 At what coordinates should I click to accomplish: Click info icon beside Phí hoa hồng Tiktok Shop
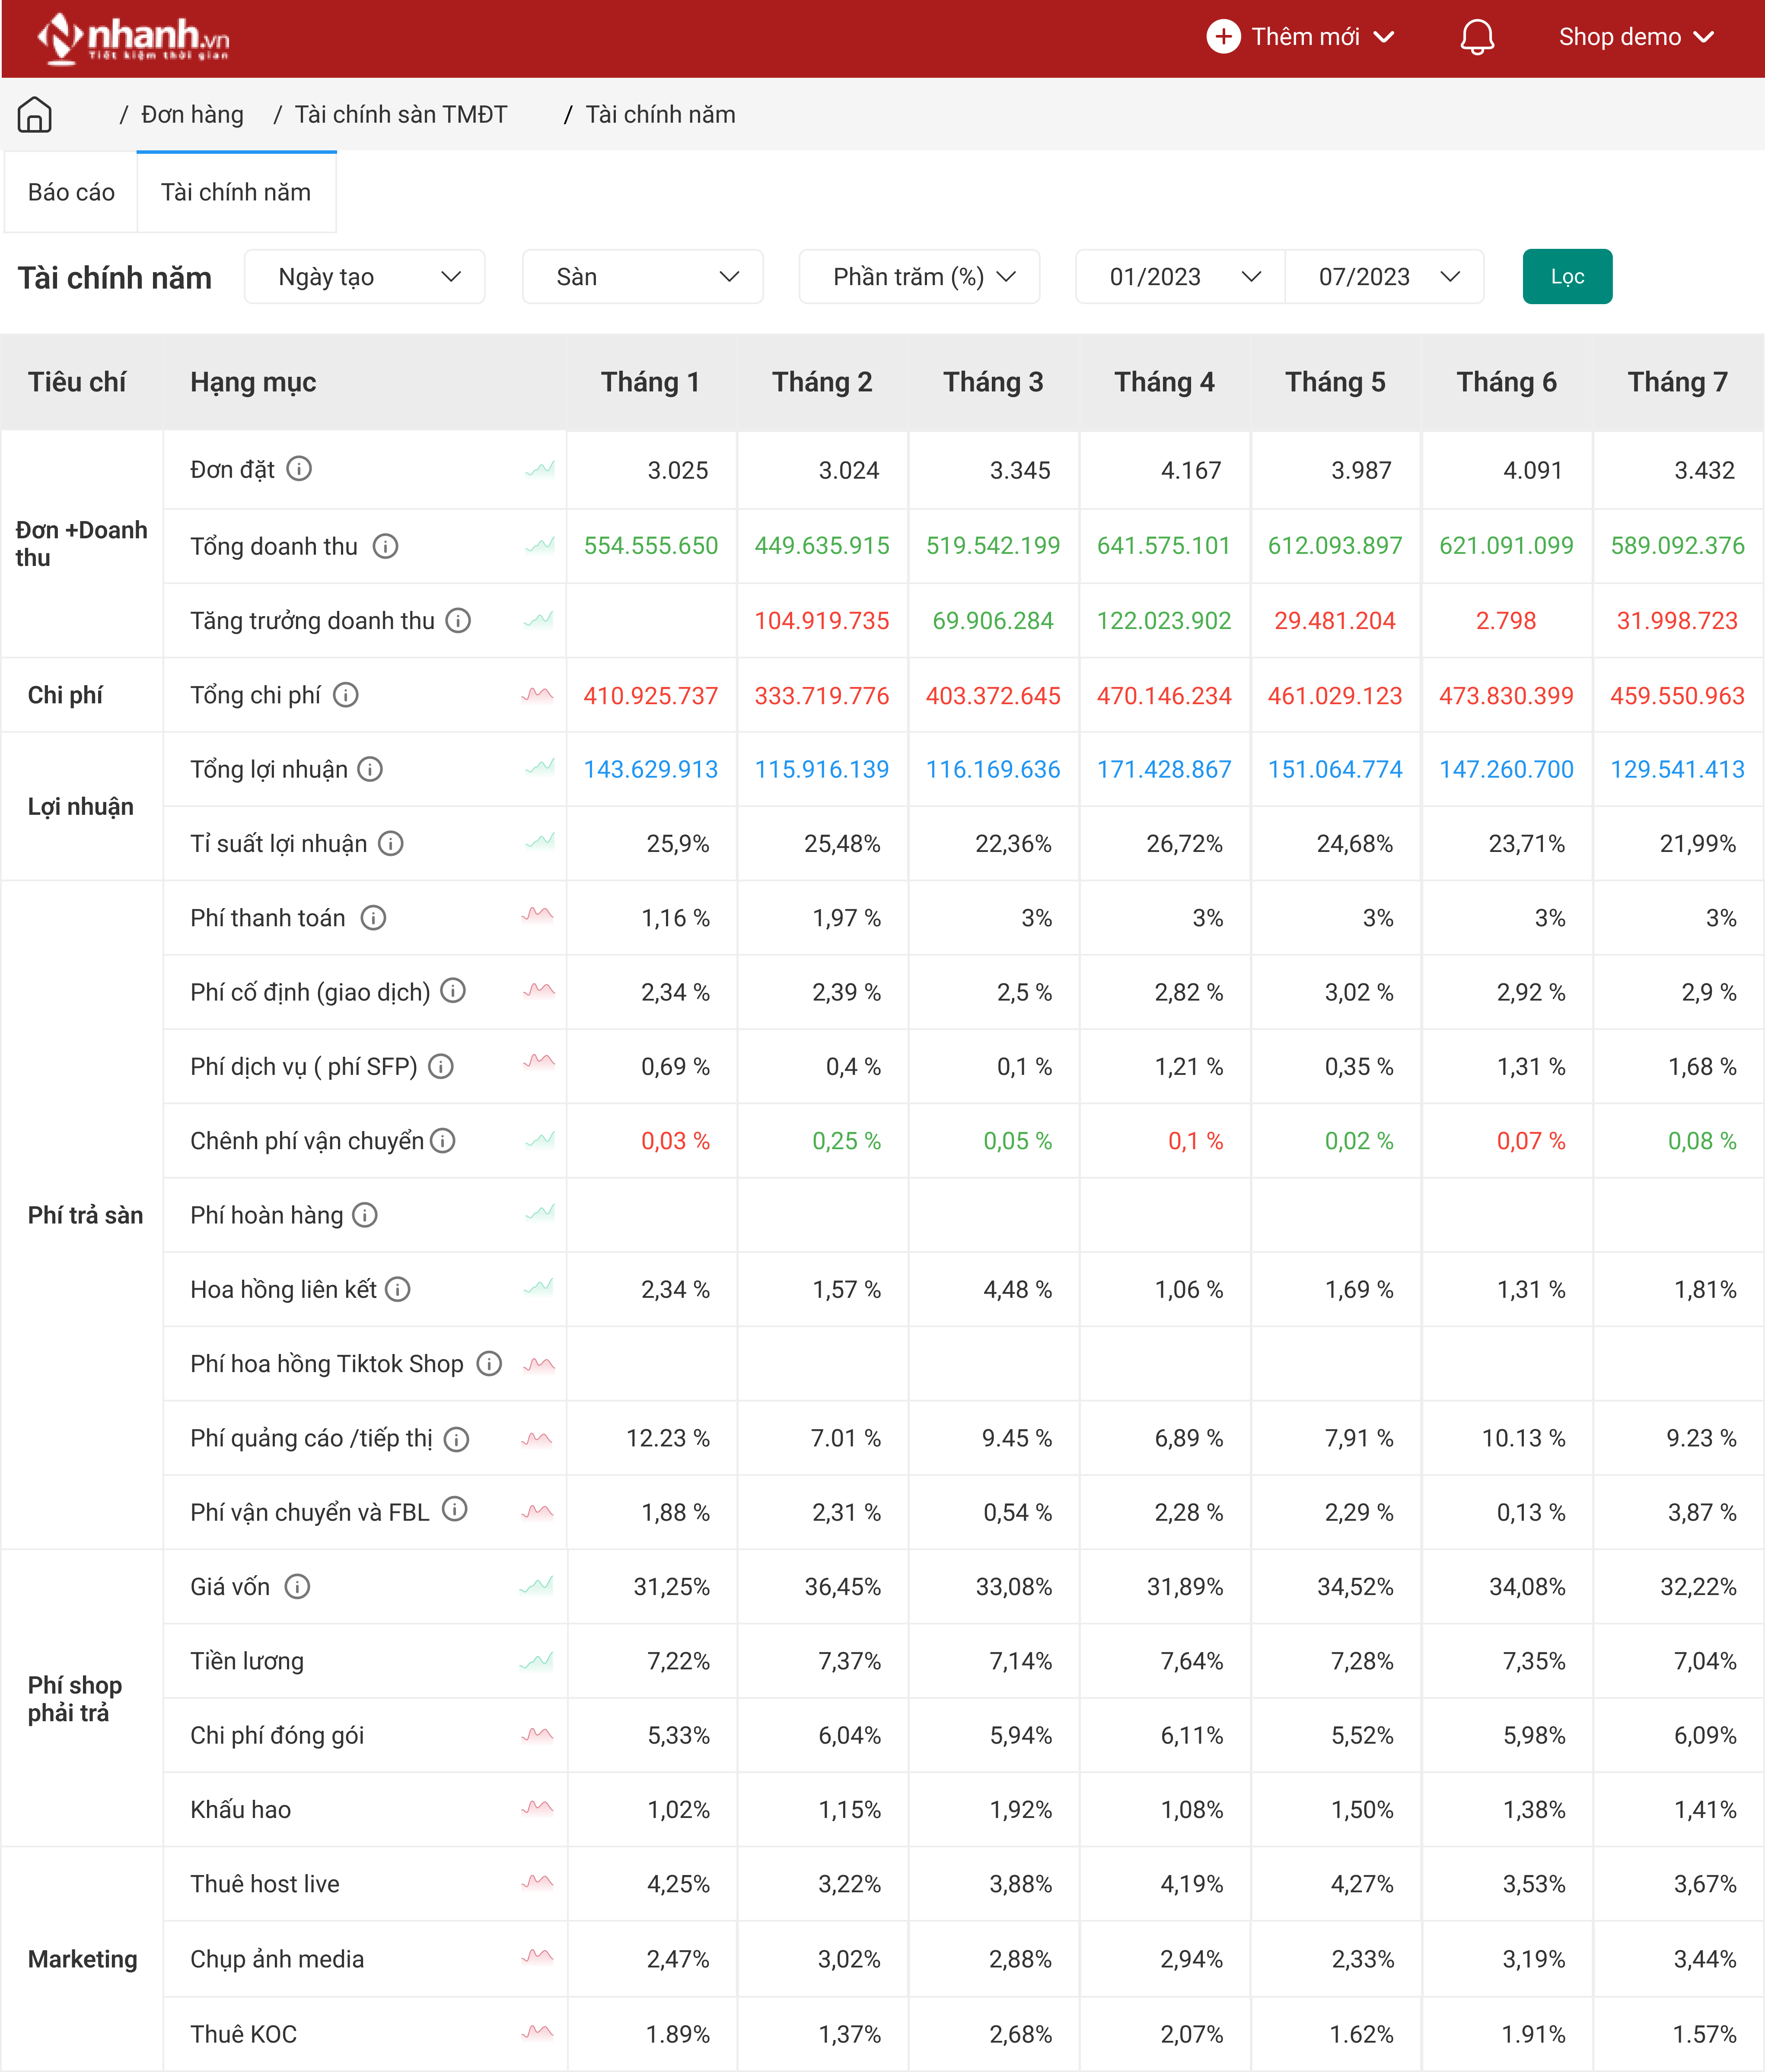(x=488, y=1363)
